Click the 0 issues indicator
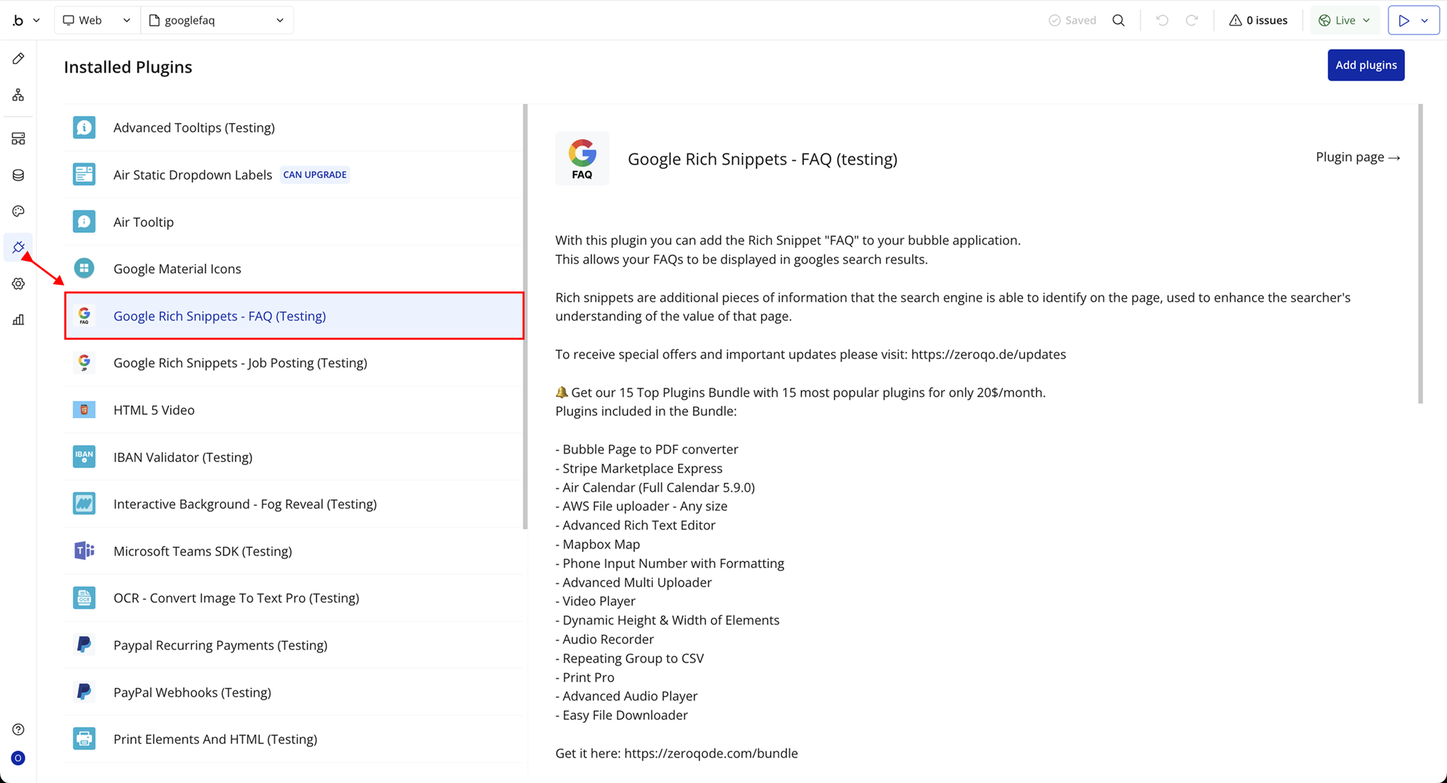Image resolution: width=1447 pixels, height=783 pixels. (x=1258, y=20)
